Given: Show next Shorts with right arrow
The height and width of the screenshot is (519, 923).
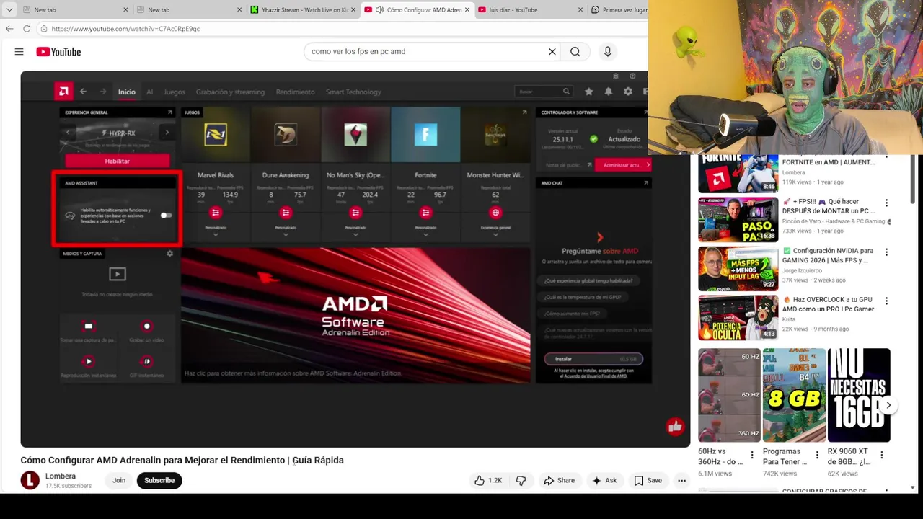Looking at the screenshot, I should [x=888, y=405].
